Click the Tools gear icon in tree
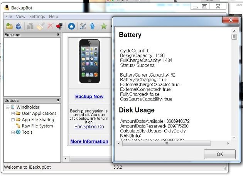Screen dimensions: 243x176 tap(18, 132)
